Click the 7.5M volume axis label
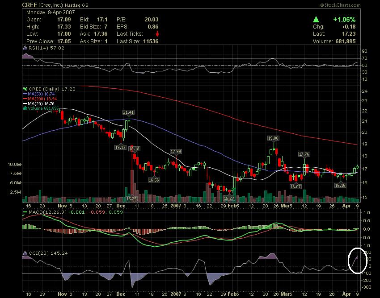This screenshot has width=380, height=298. (x=16, y=174)
